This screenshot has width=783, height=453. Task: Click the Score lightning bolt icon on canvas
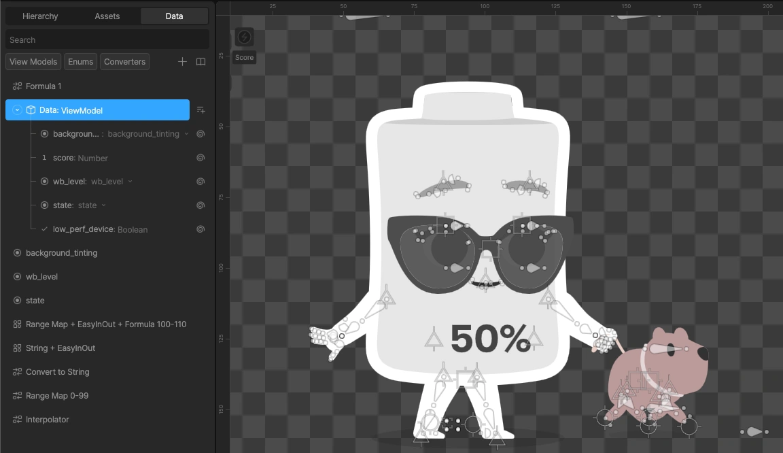tap(244, 37)
